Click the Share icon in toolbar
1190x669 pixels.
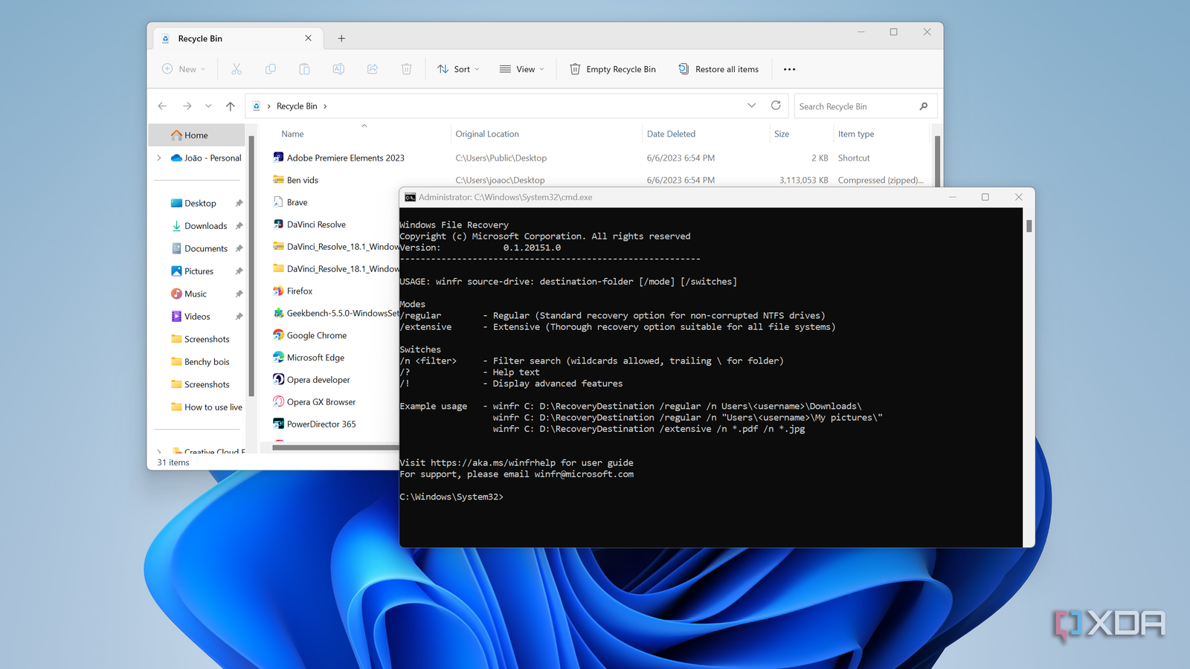(373, 69)
